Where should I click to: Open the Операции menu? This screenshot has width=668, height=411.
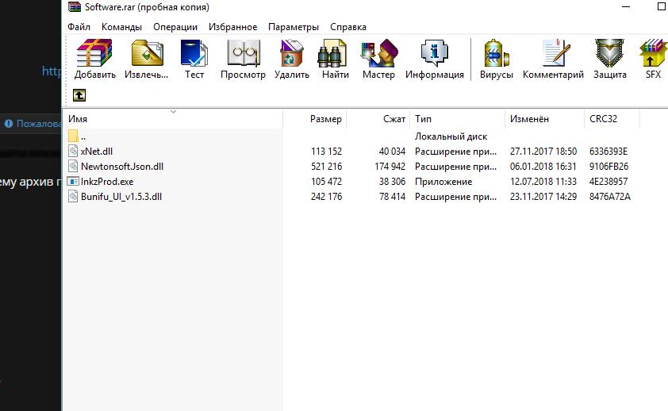pos(175,26)
